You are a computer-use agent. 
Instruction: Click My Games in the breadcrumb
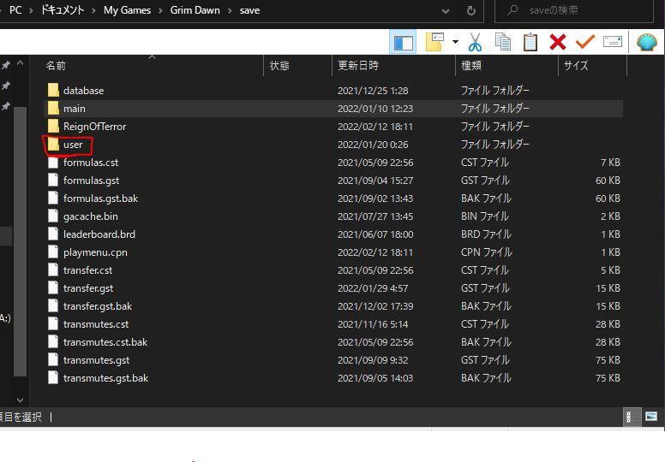coord(127,10)
